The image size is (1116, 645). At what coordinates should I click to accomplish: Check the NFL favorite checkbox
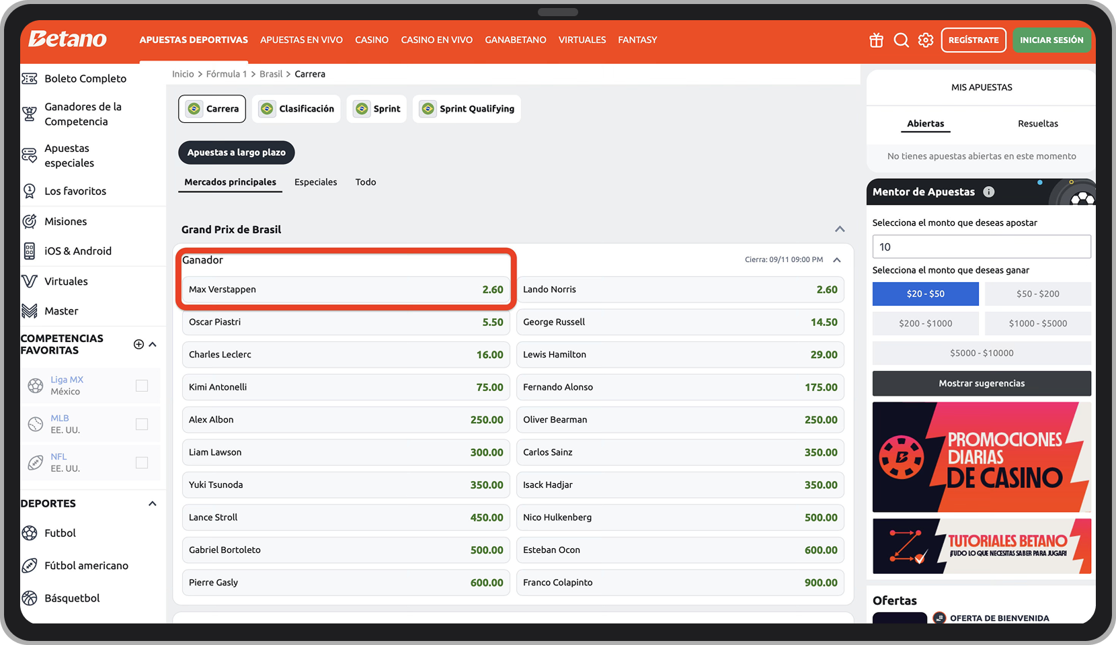pos(142,462)
